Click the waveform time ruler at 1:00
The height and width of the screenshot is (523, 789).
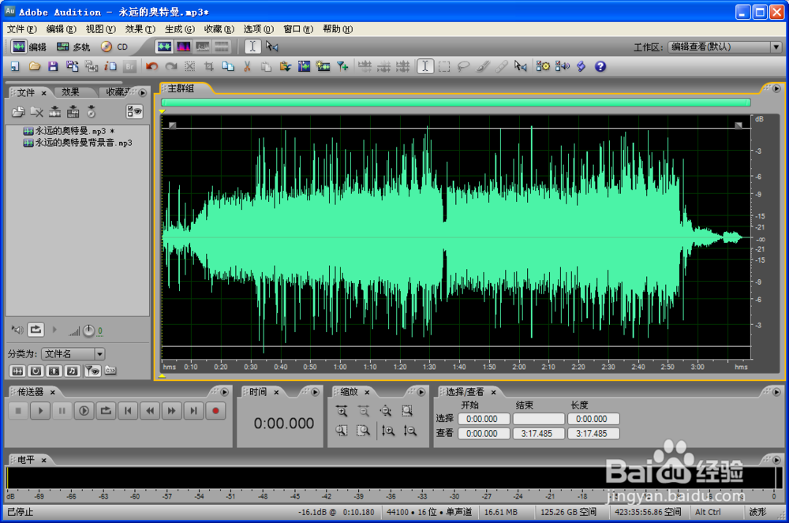(x=340, y=367)
